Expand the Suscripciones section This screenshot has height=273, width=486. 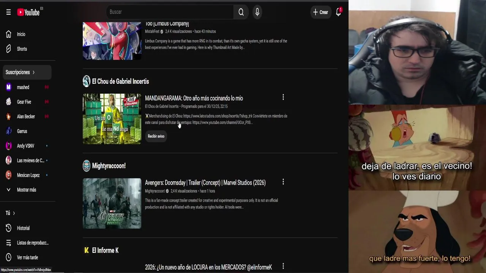27,72
